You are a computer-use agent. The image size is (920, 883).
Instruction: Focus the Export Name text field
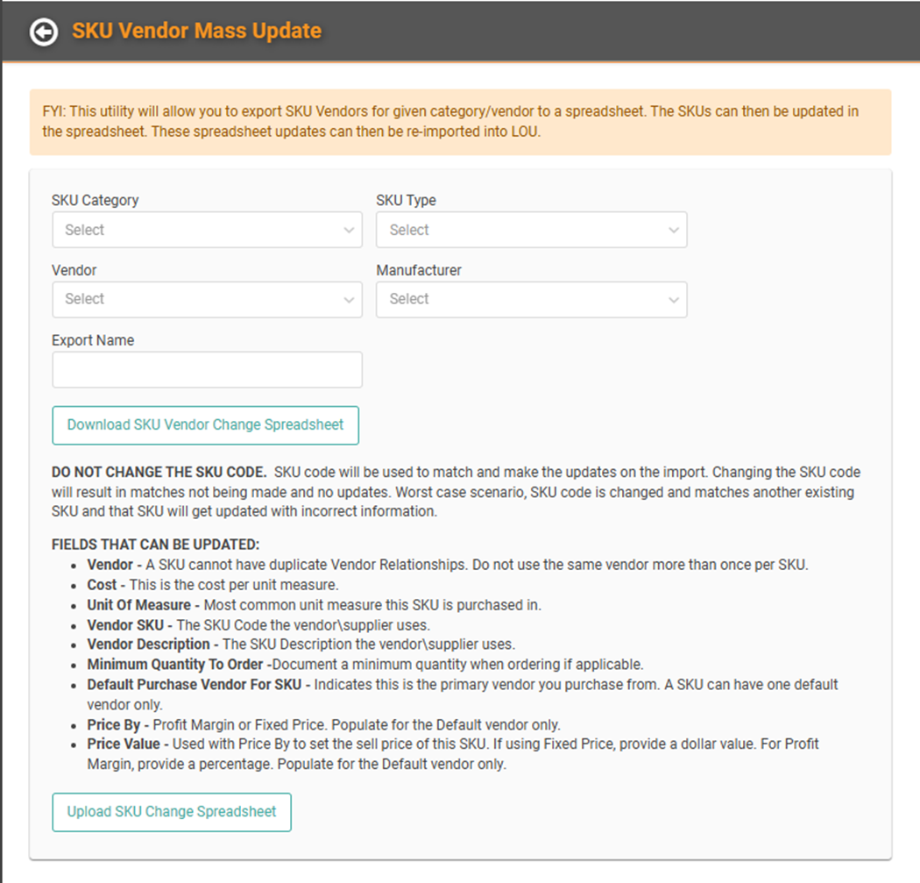point(207,369)
